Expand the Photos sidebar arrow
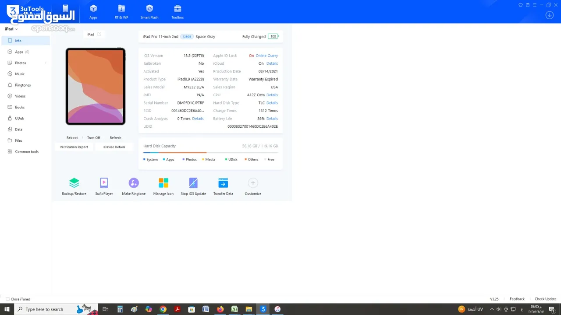The width and height of the screenshot is (561, 315). [x=46, y=63]
